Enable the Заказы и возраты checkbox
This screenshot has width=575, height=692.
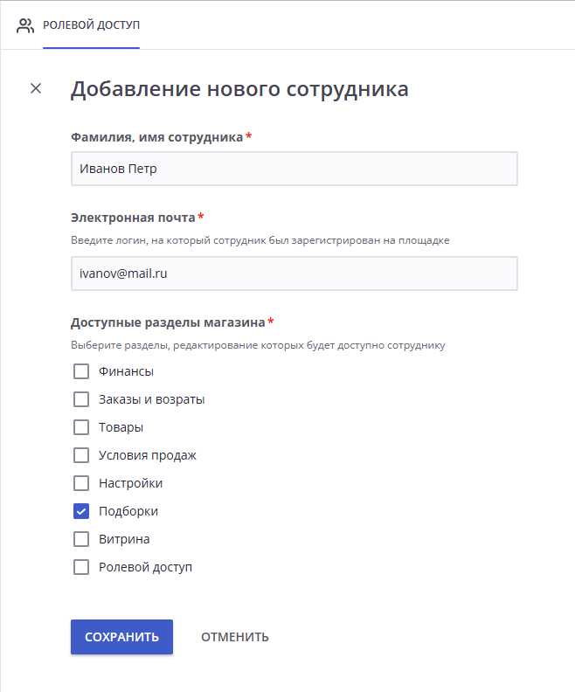click(x=81, y=399)
